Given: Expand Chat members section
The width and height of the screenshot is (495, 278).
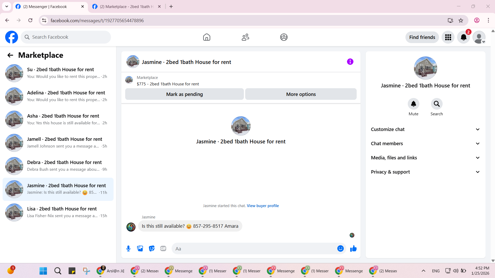Looking at the screenshot, I should pyautogui.click(x=426, y=144).
